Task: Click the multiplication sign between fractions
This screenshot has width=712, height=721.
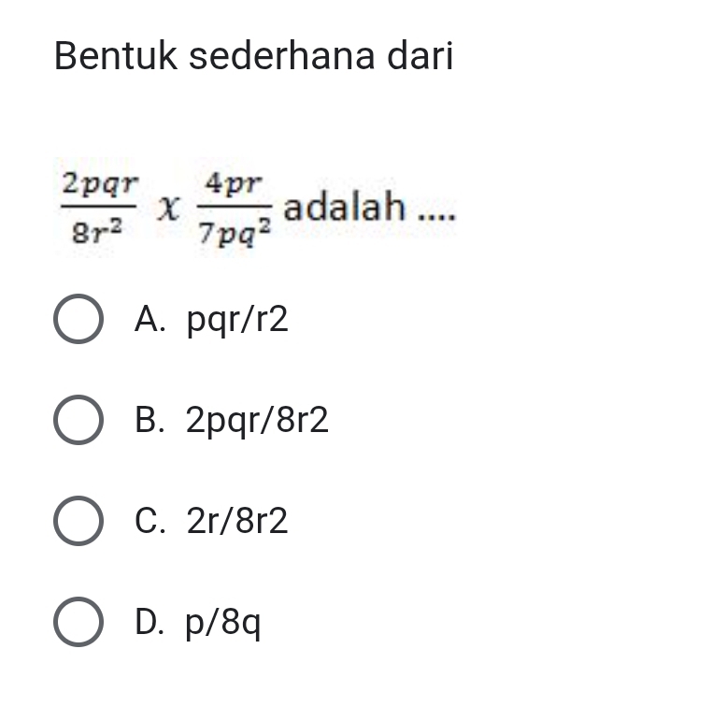Action: pos(165,206)
